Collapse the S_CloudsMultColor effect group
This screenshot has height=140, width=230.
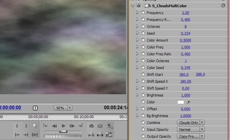(133, 6)
